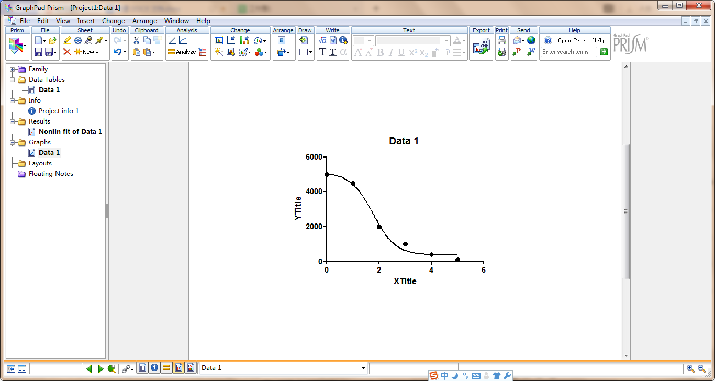Click the YTitle axis label
This screenshot has height=381, width=715.
pos(298,208)
